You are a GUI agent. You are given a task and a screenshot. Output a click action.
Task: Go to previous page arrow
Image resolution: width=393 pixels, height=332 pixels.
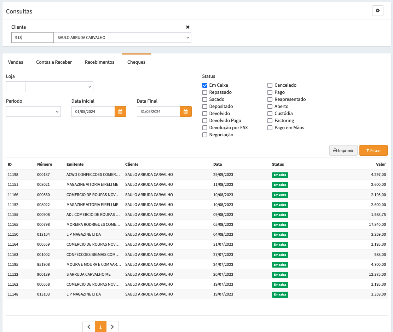coord(89,327)
